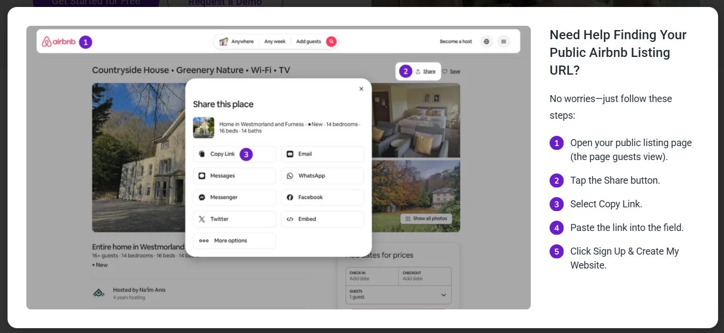This screenshot has width=724, height=333.
Task: Click the globe language icon
Action: [x=487, y=41]
